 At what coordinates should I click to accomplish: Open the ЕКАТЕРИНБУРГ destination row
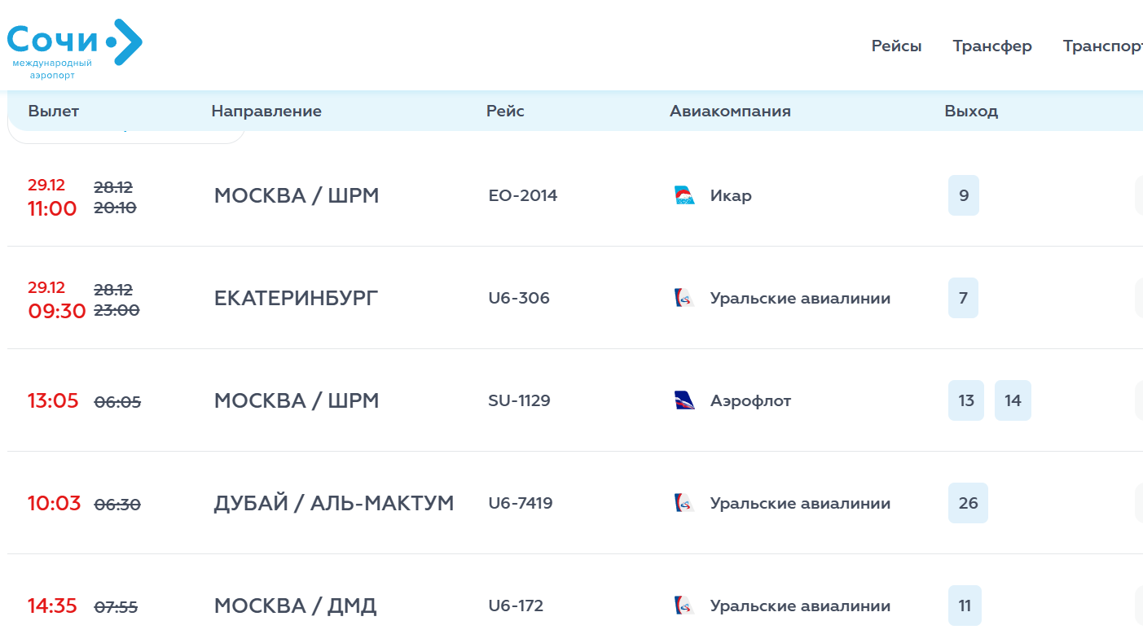(296, 299)
